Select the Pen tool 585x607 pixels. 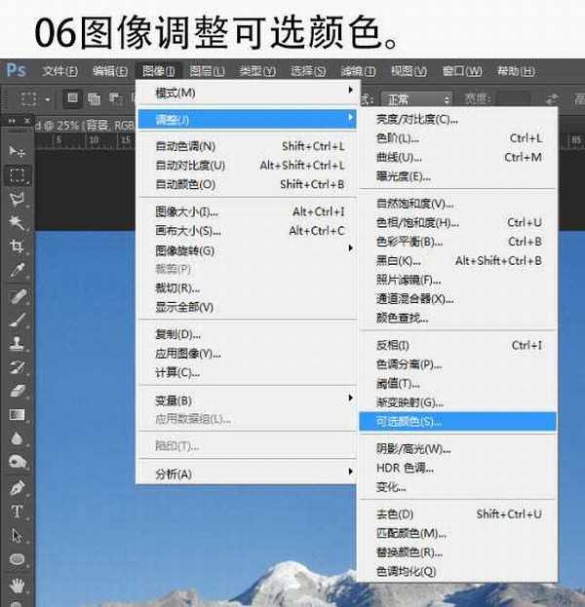[x=17, y=487]
